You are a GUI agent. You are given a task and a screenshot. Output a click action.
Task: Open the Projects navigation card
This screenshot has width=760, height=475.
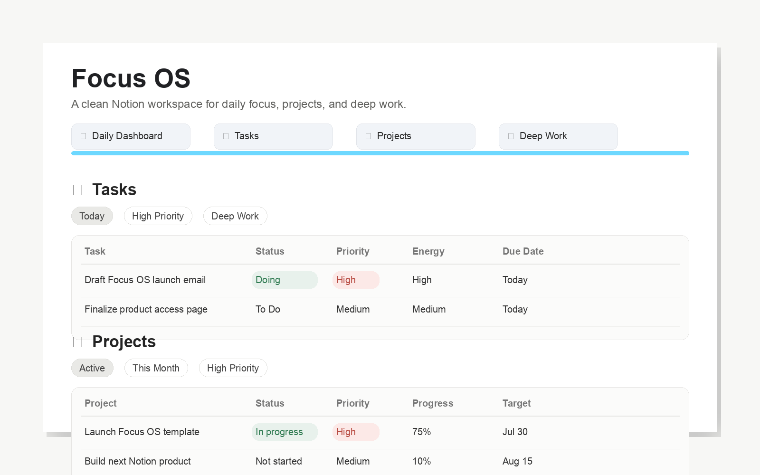(x=416, y=136)
